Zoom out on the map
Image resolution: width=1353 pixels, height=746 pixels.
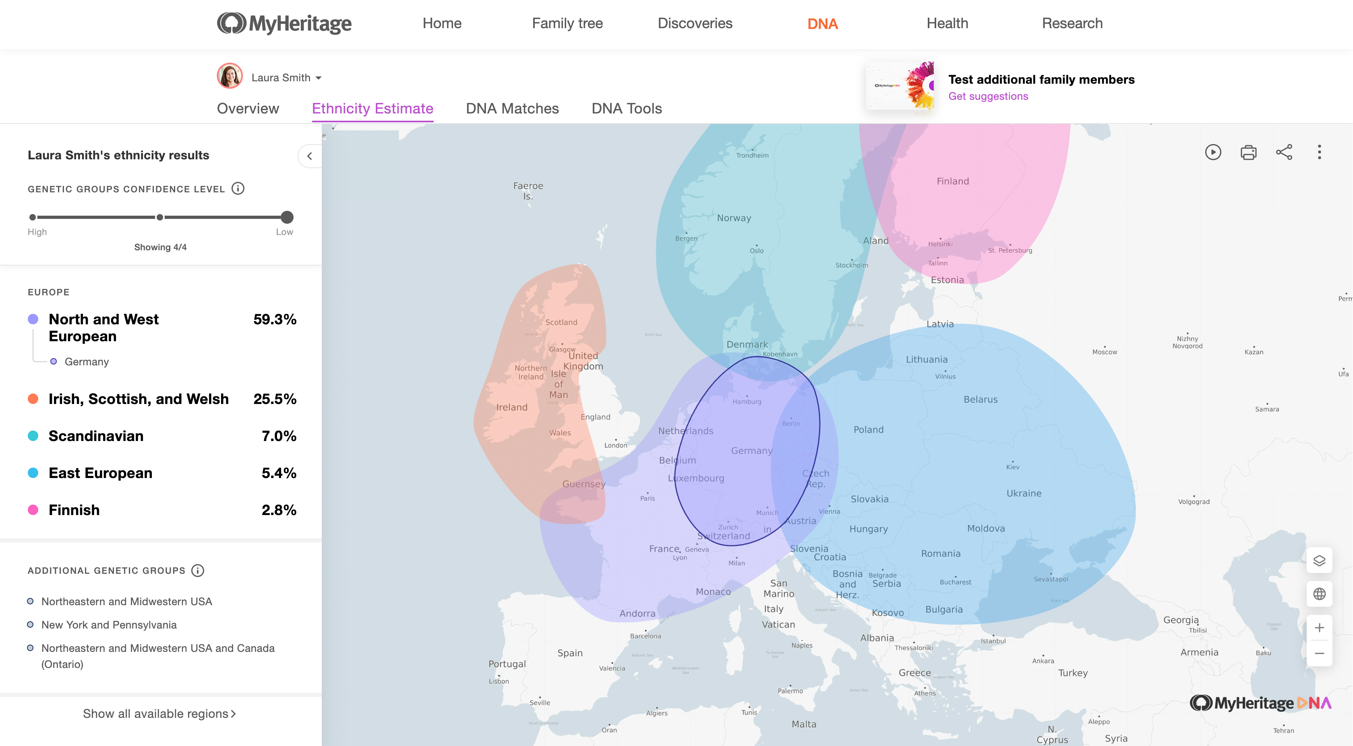[x=1320, y=653]
